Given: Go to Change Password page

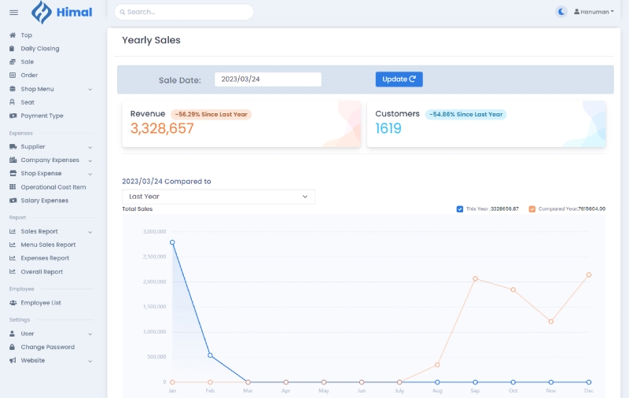Looking at the screenshot, I should (x=47, y=347).
